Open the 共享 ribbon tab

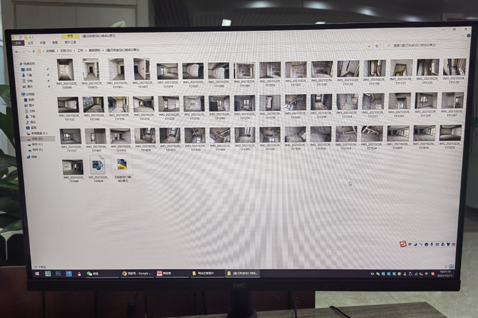[43, 43]
